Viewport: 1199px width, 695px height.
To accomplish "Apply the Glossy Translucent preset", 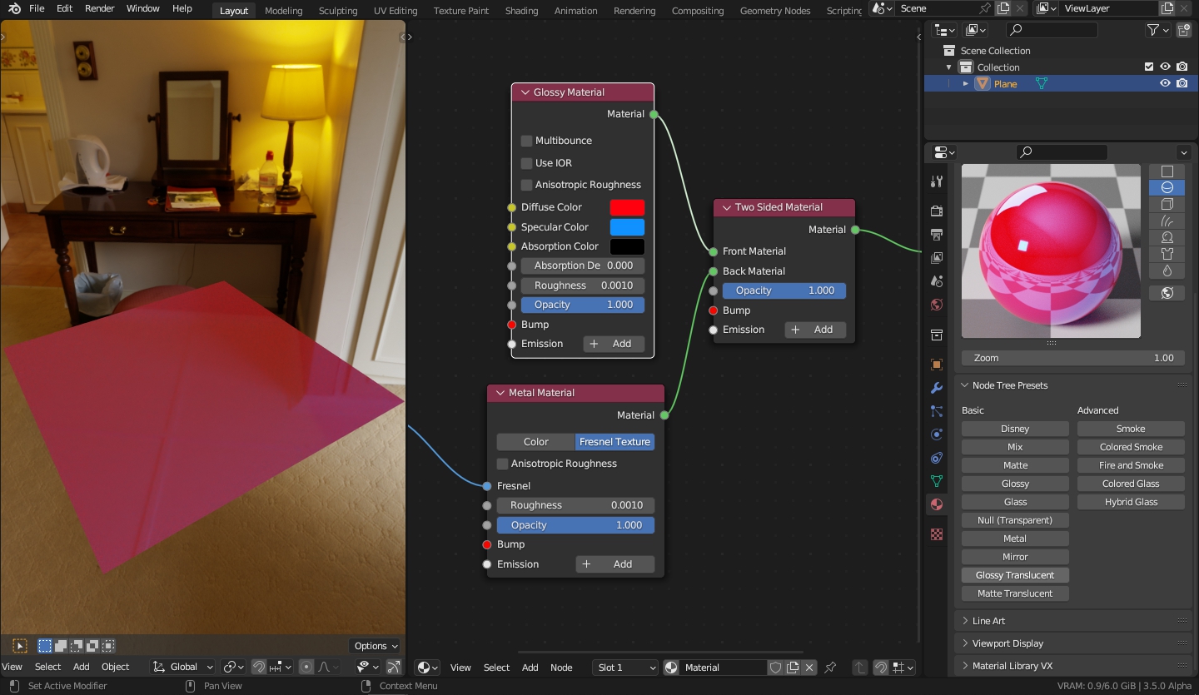I will [1015, 575].
